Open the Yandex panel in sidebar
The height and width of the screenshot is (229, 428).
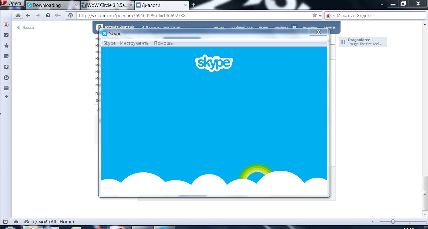6,25
